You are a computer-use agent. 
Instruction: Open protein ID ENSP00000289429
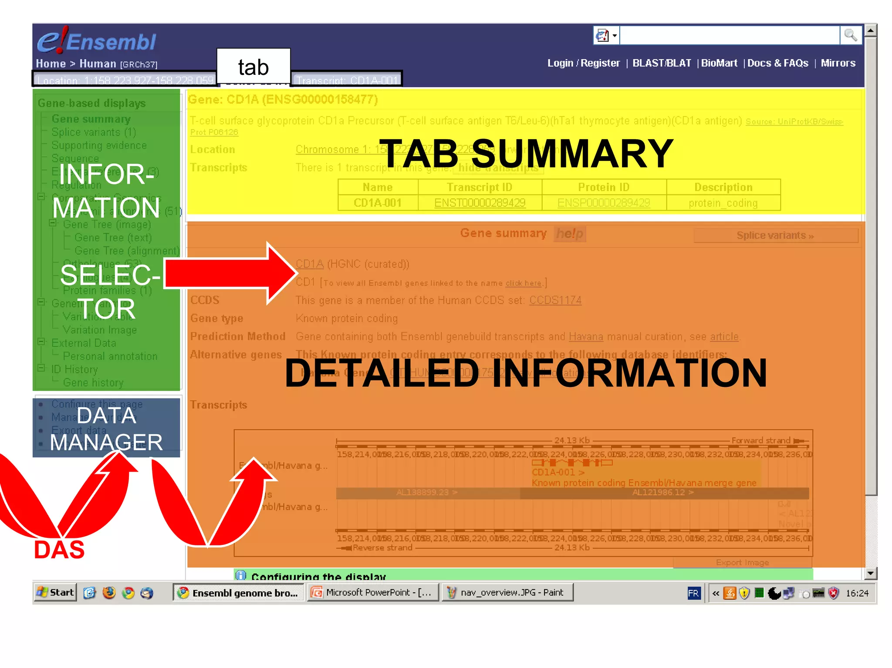click(x=604, y=203)
